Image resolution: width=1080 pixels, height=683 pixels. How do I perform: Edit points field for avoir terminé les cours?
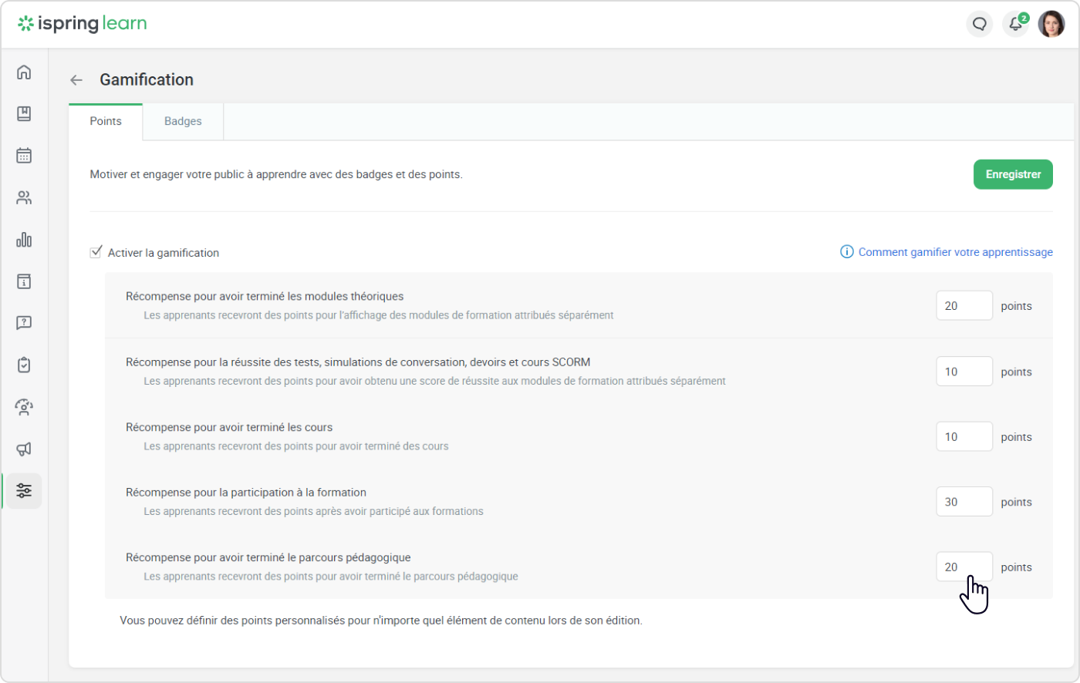pos(964,437)
